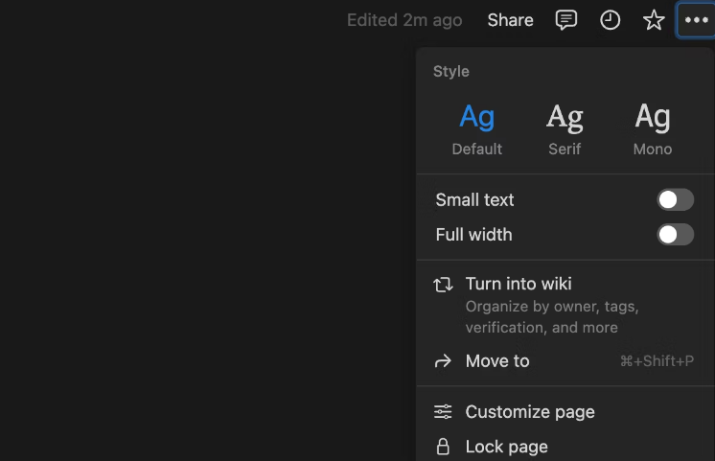The image size is (715, 461).
Task: Click the Move to arrow icon
Action: click(443, 361)
